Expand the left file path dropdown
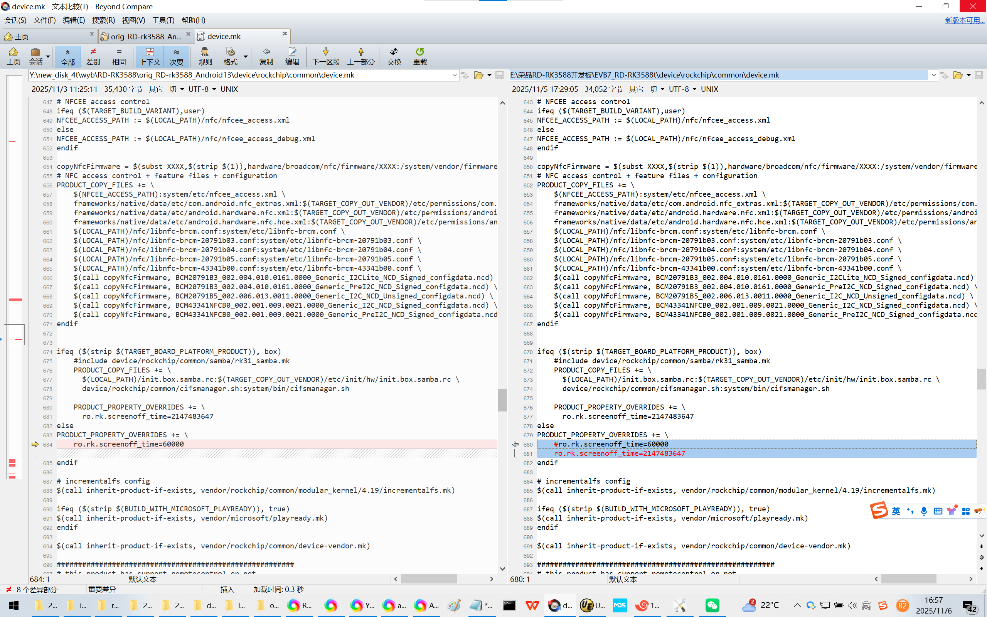This screenshot has height=617, width=987. [x=454, y=75]
